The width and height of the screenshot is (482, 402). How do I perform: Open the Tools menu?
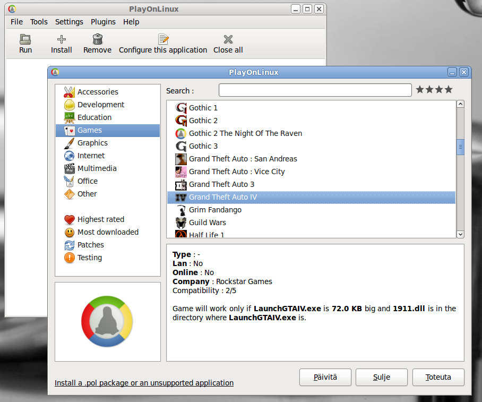click(39, 22)
